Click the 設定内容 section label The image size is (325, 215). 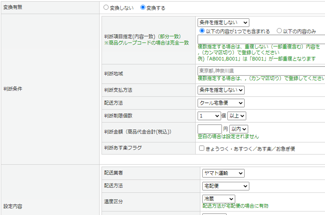(13, 206)
